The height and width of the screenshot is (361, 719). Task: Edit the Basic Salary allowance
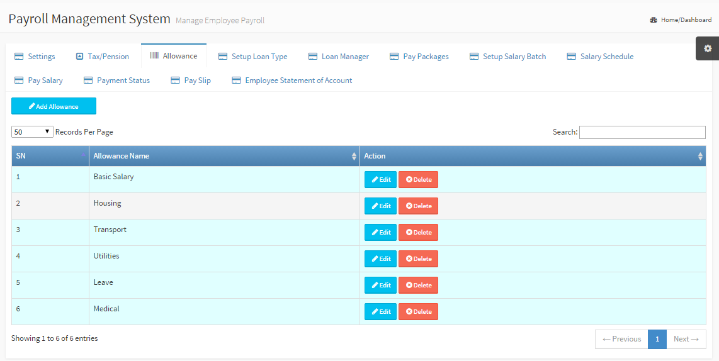point(380,180)
